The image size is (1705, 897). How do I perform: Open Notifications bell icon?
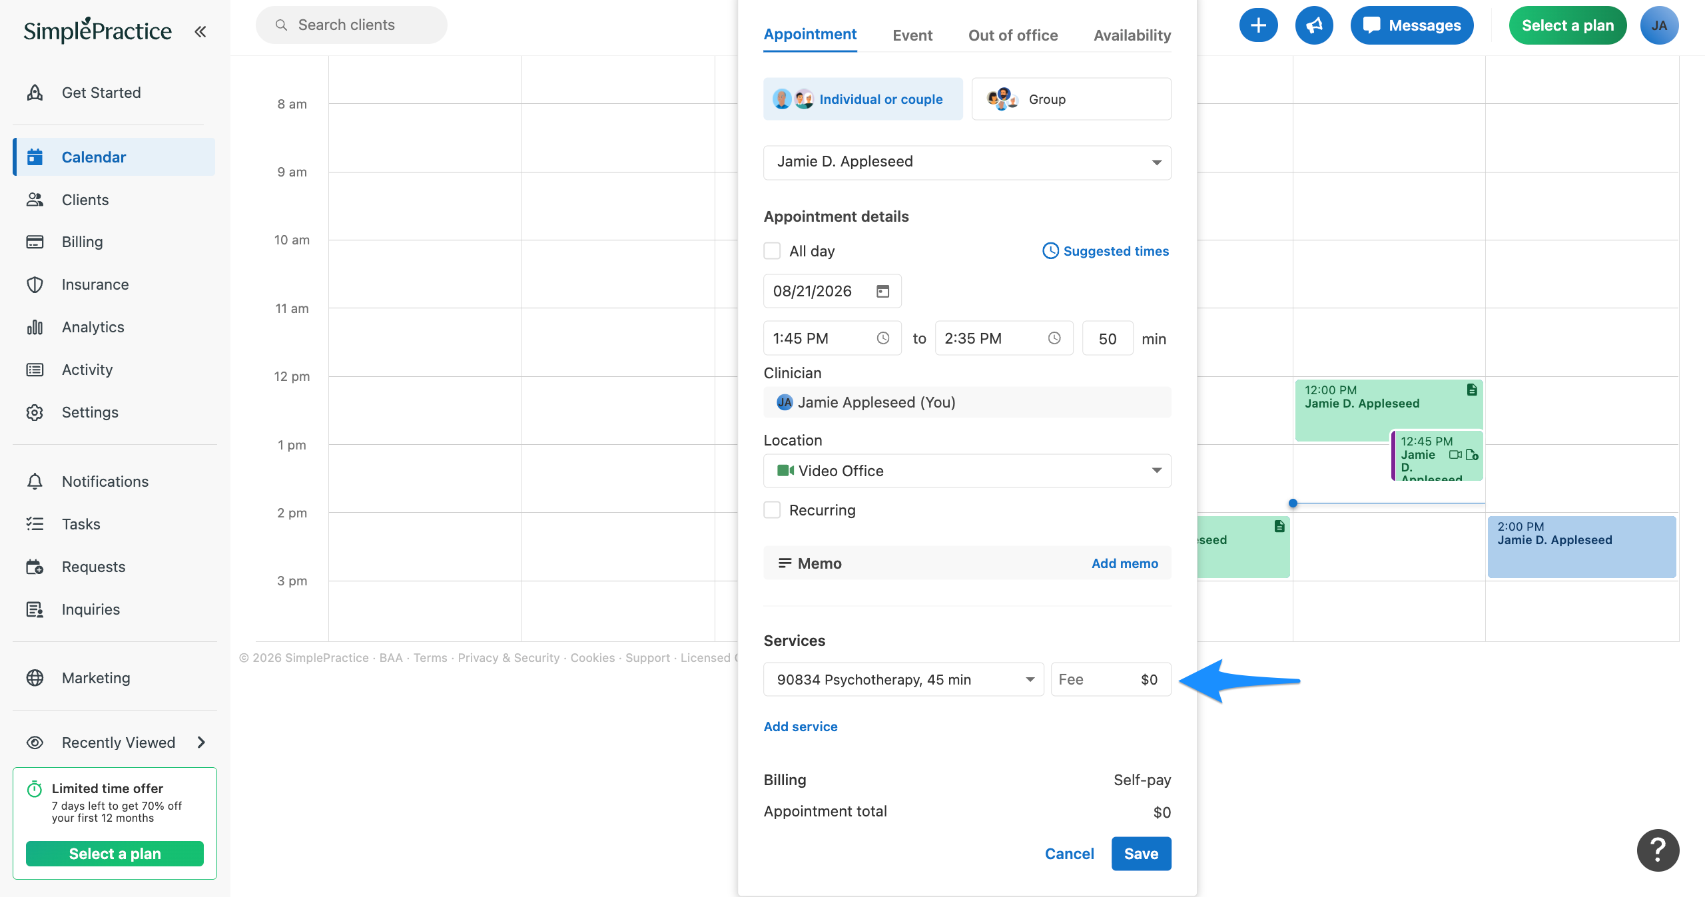click(x=35, y=481)
